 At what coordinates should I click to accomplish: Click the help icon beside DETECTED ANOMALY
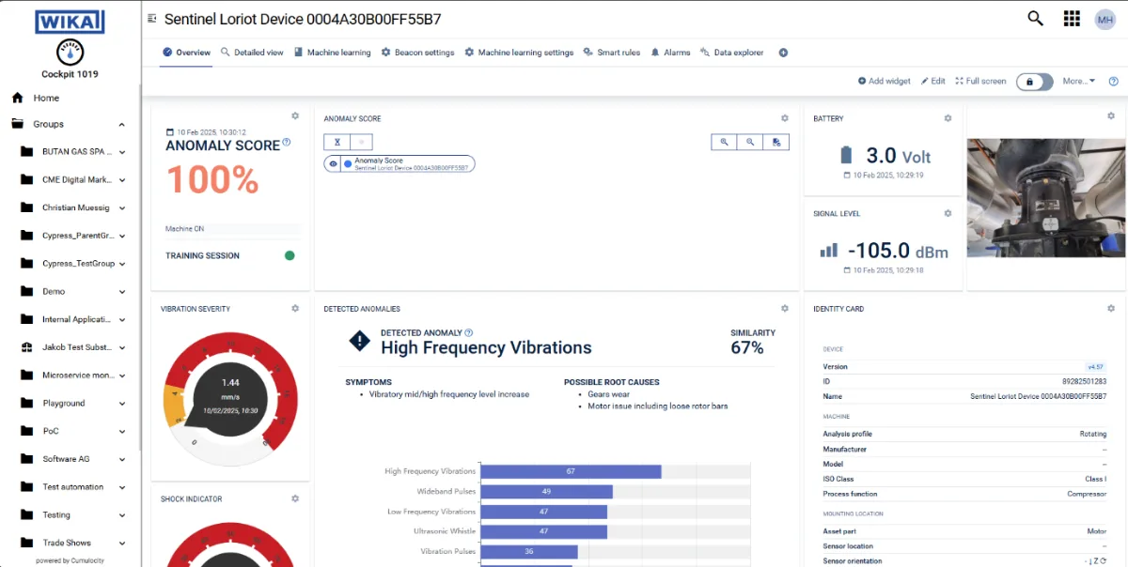(469, 332)
